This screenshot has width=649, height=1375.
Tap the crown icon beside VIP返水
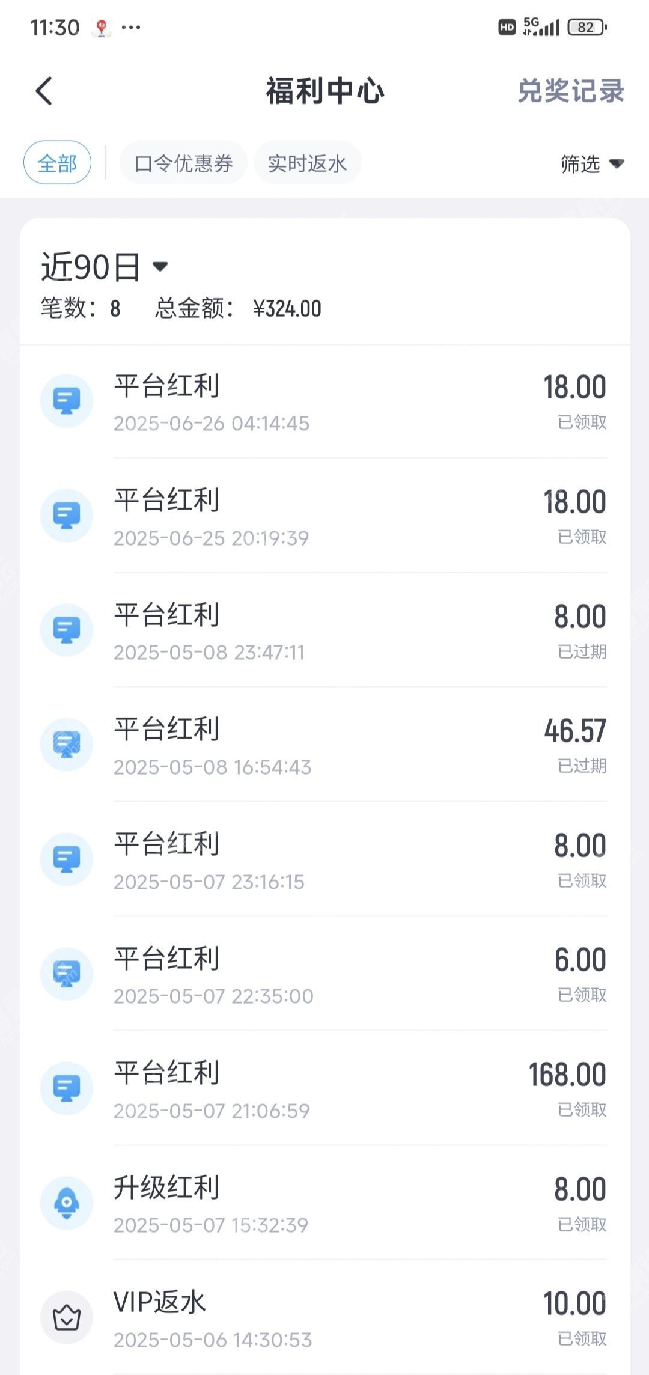tap(67, 1317)
